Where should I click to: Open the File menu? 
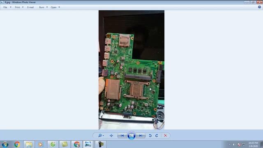pyautogui.click(x=5, y=7)
